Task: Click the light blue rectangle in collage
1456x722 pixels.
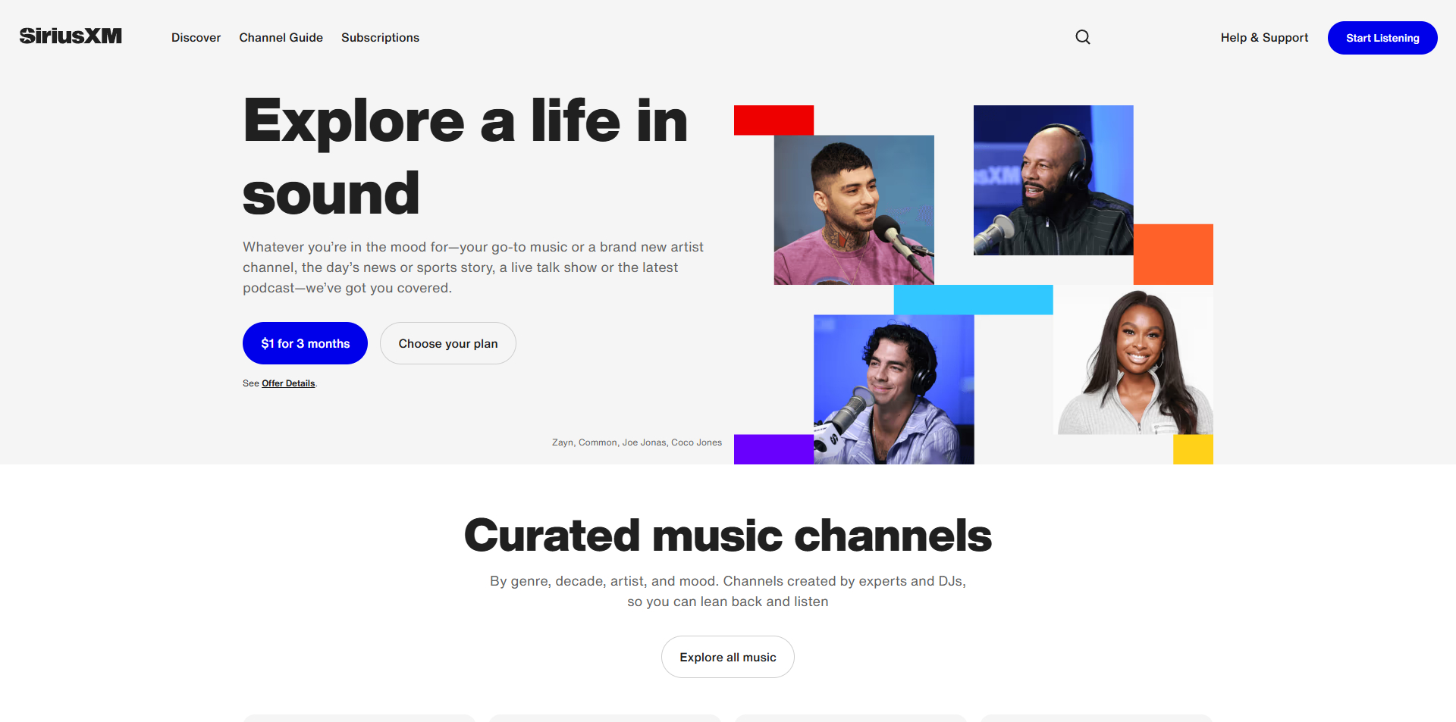Action: [973, 299]
